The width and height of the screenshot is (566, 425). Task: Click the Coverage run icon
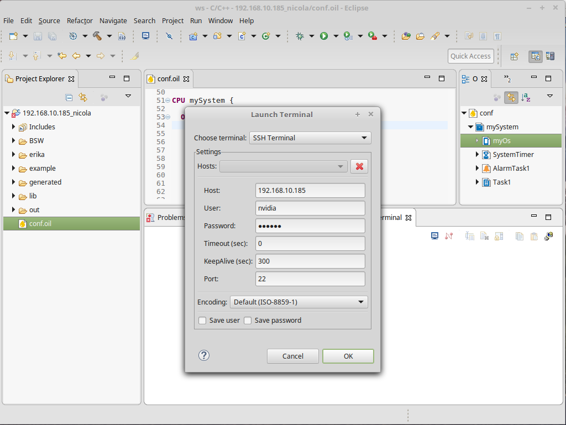[348, 36]
